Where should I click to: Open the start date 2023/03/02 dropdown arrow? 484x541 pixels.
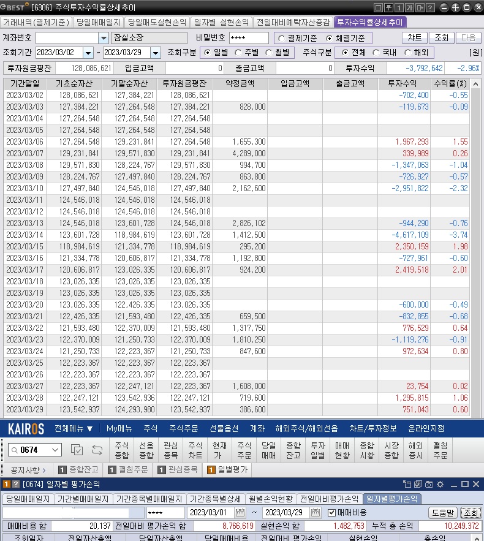tap(88, 53)
